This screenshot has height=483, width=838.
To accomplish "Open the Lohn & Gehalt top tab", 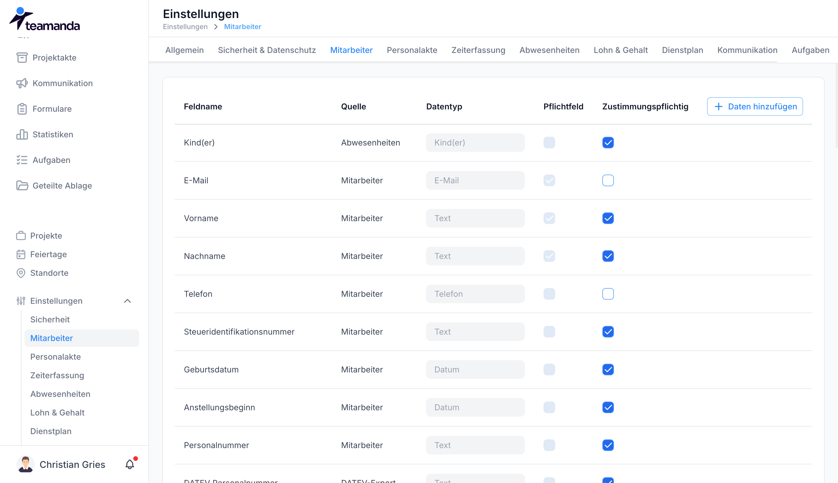I will click(x=620, y=50).
